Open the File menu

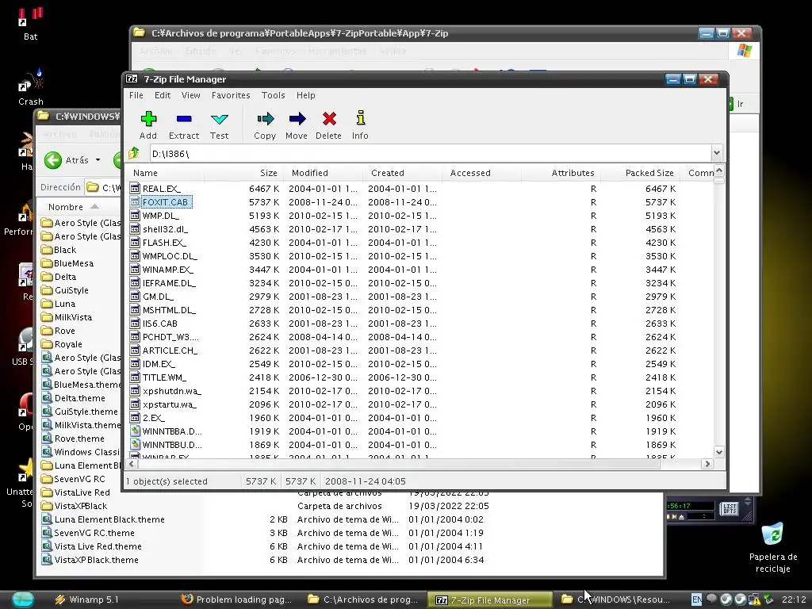click(136, 95)
